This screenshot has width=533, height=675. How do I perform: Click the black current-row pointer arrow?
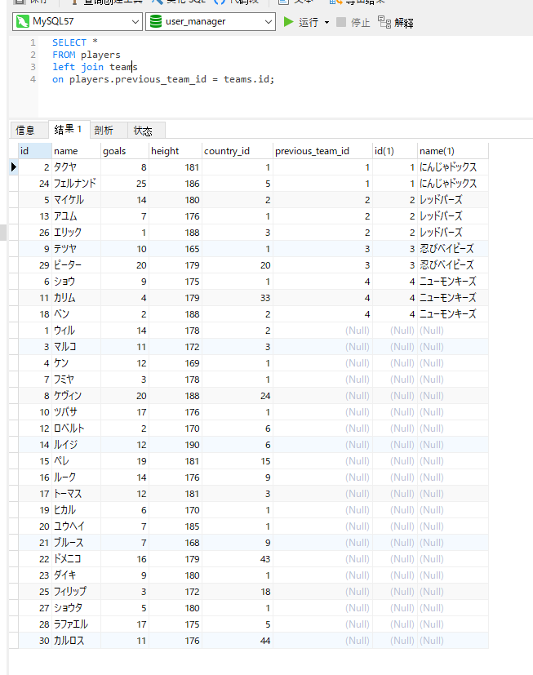pos(14,167)
